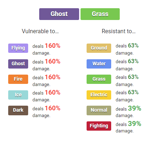The height and width of the screenshot is (141, 160).
Task: Click the 39% value next to Normal
Action: tap(135, 108)
